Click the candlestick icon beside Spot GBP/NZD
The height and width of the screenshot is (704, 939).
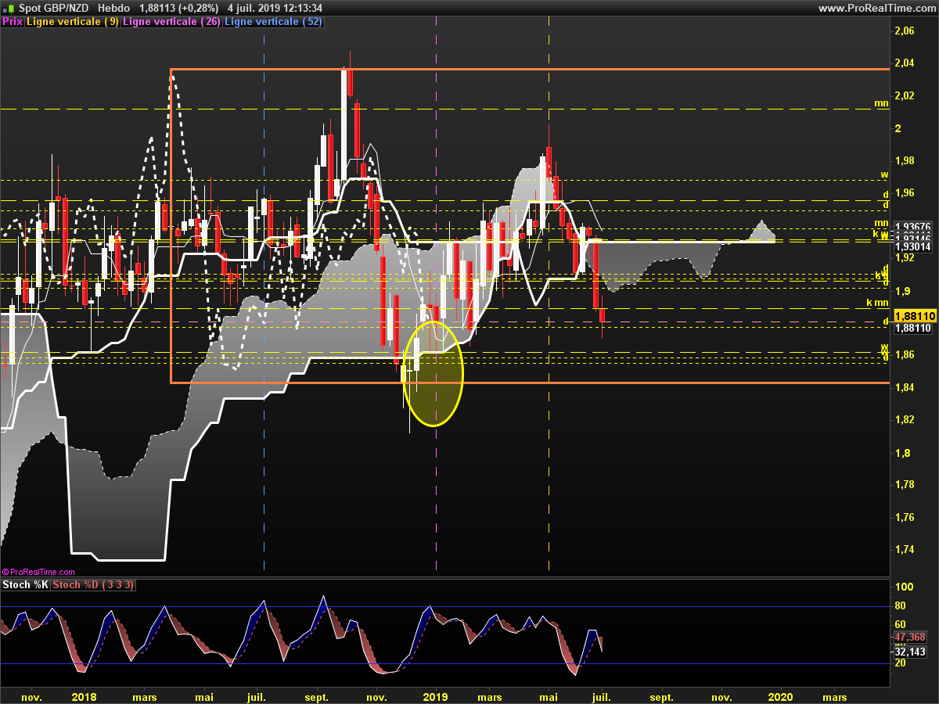[7, 8]
